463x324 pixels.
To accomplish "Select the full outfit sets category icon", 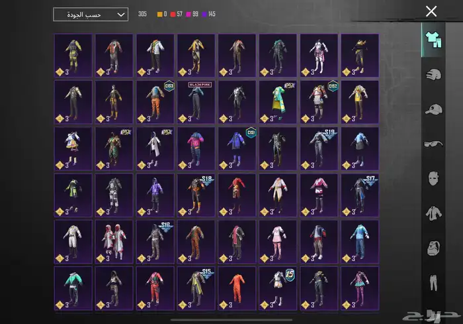I will point(433,40).
